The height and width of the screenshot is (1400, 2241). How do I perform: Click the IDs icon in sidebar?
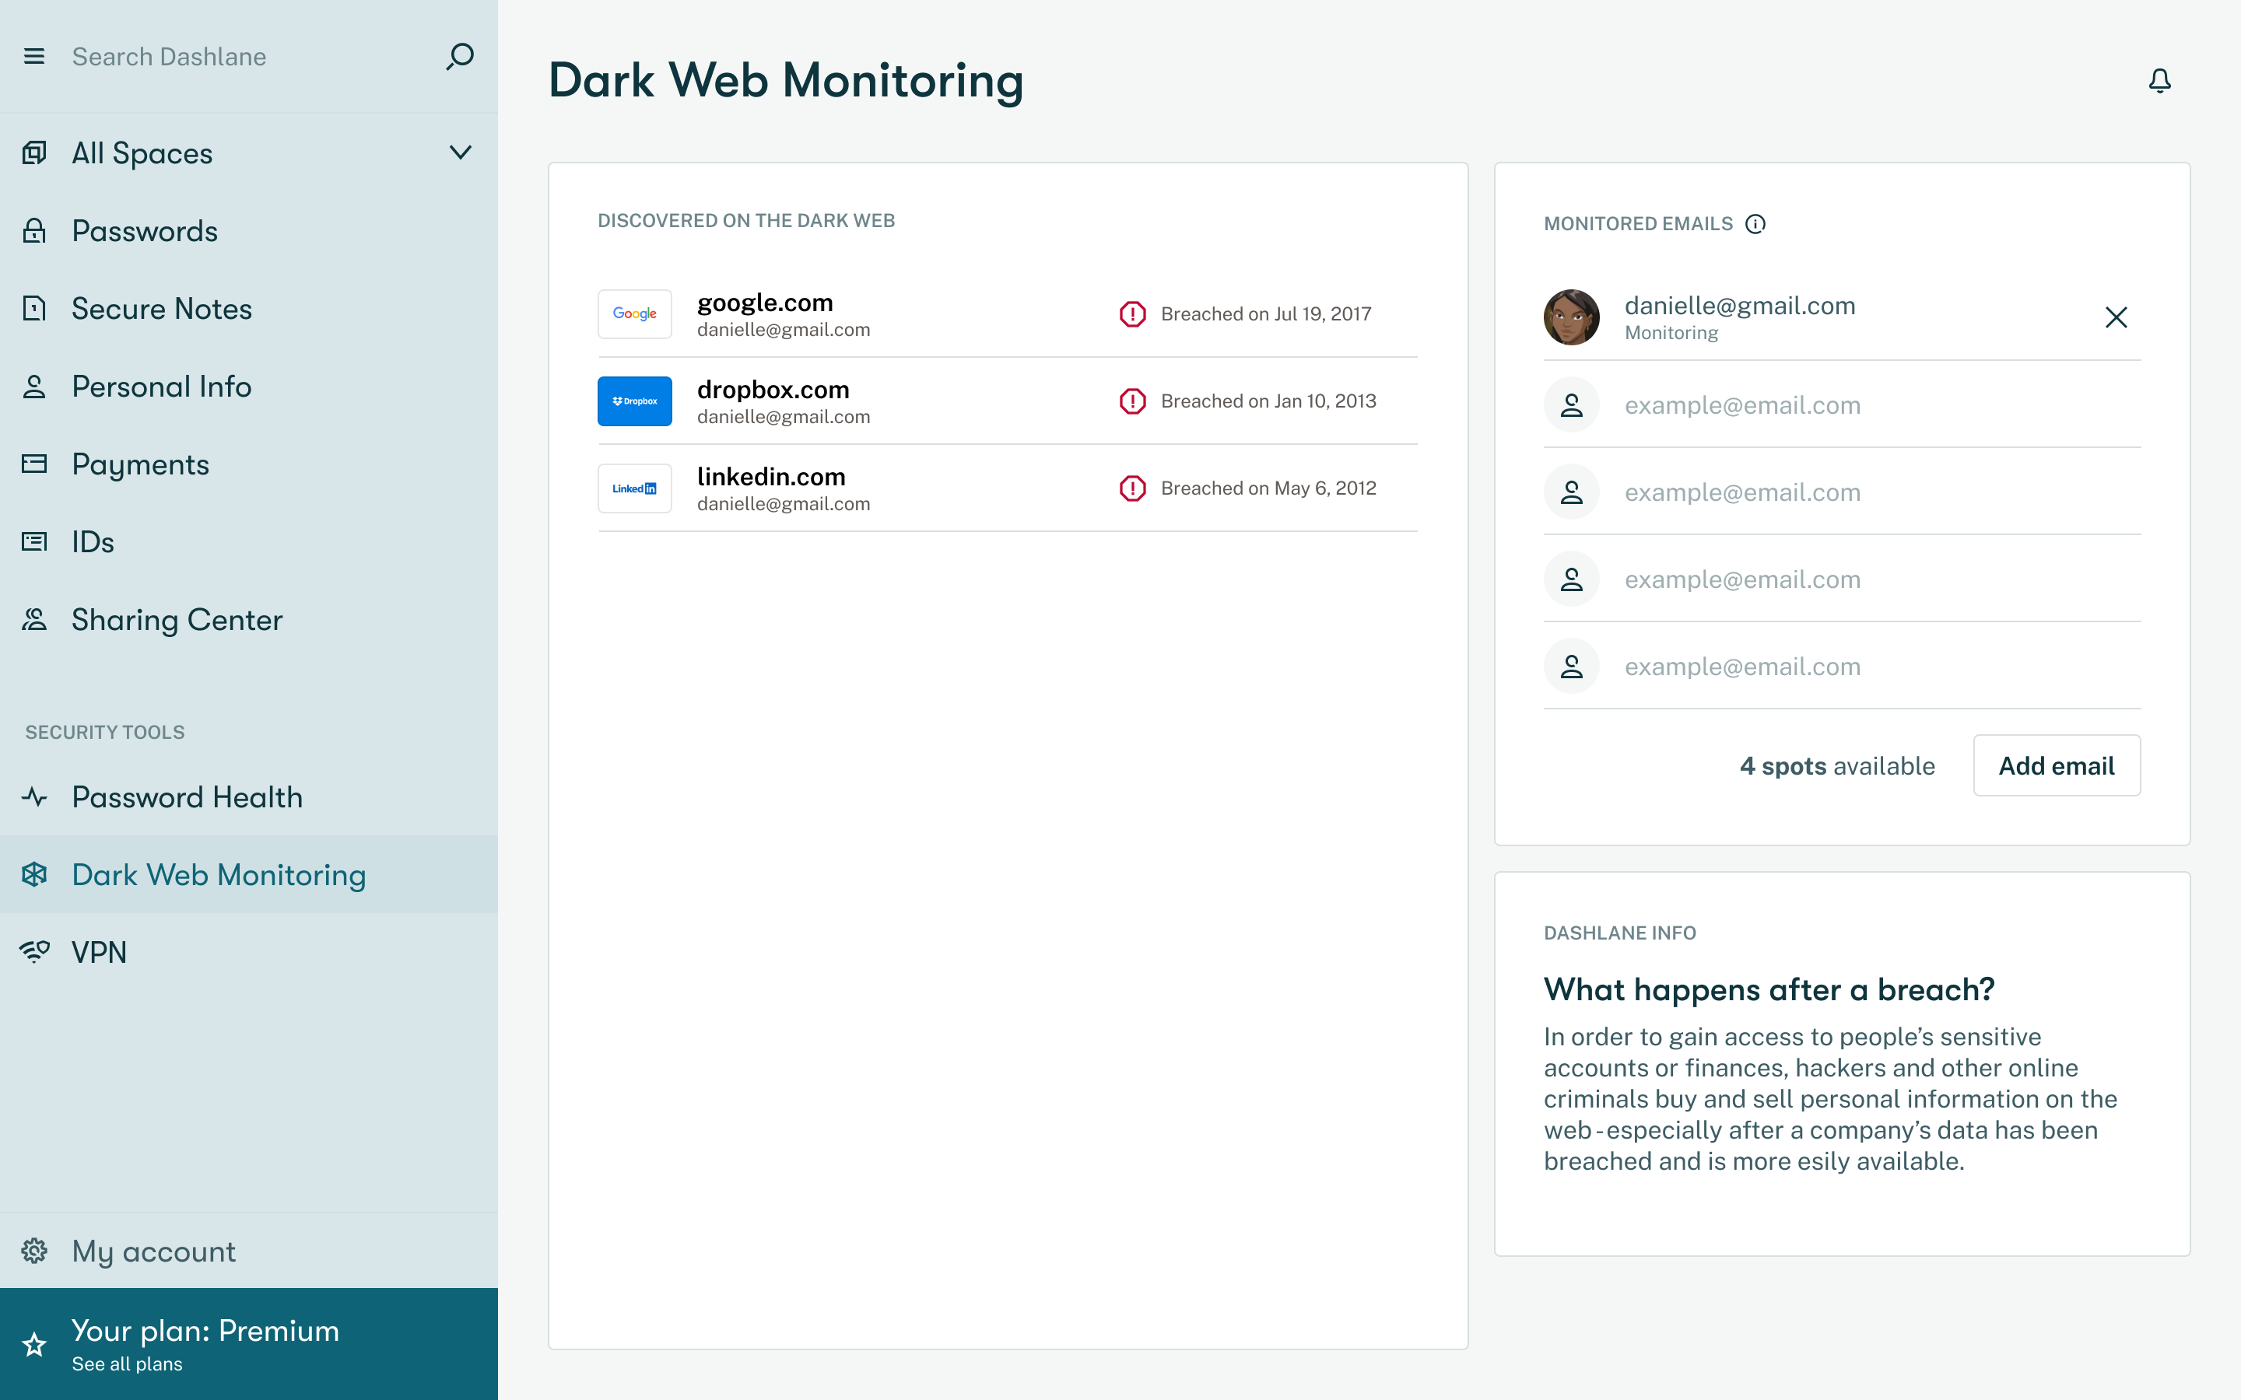click(34, 541)
